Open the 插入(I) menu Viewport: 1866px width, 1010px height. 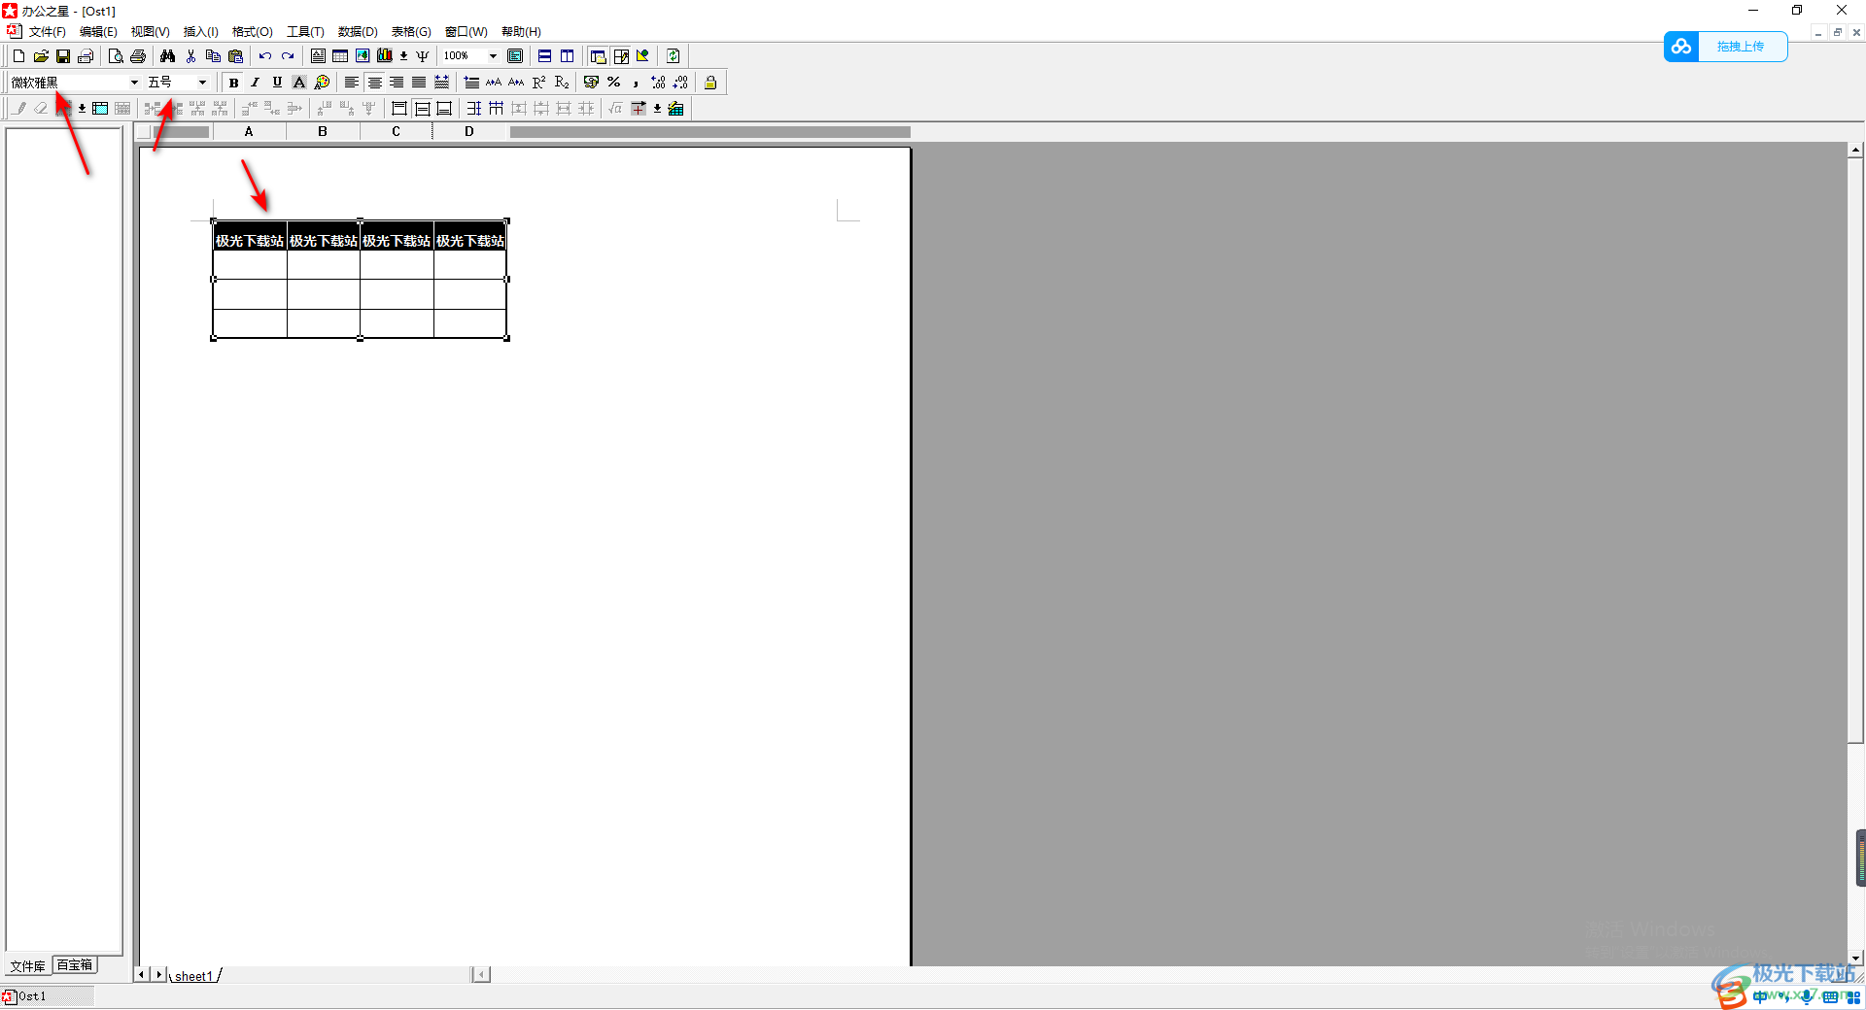[x=200, y=32]
